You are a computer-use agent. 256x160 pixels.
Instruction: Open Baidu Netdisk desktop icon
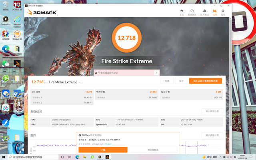(x=6, y=109)
